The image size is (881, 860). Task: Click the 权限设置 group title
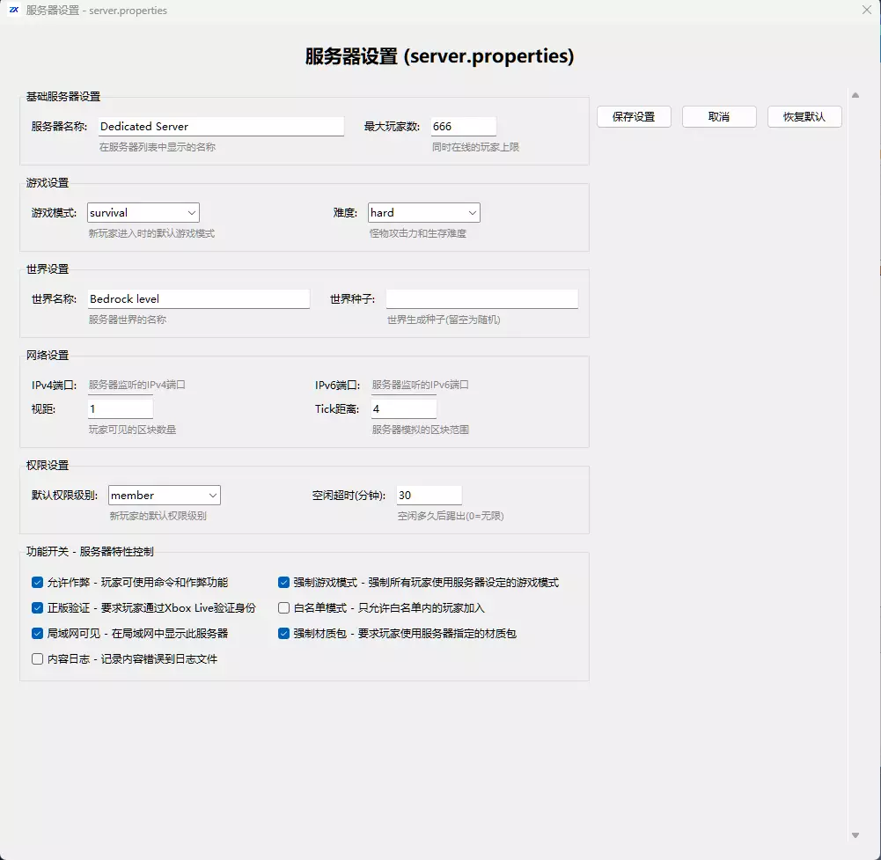[x=48, y=466]
